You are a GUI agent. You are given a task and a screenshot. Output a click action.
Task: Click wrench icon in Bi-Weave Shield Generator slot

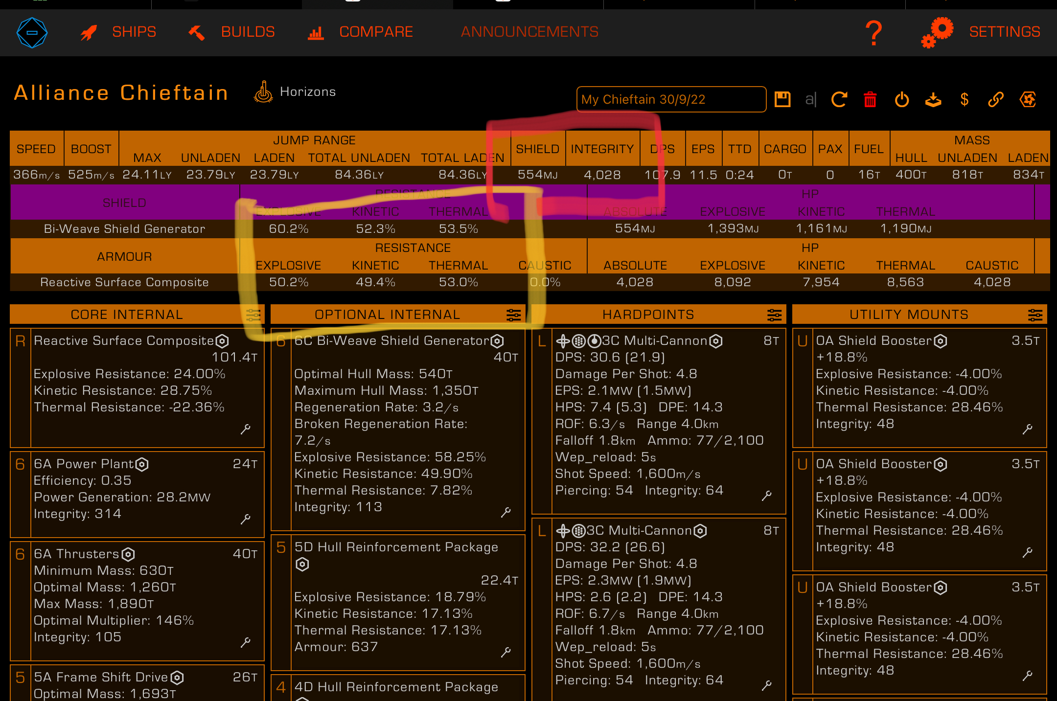click(x=506, y=512)
